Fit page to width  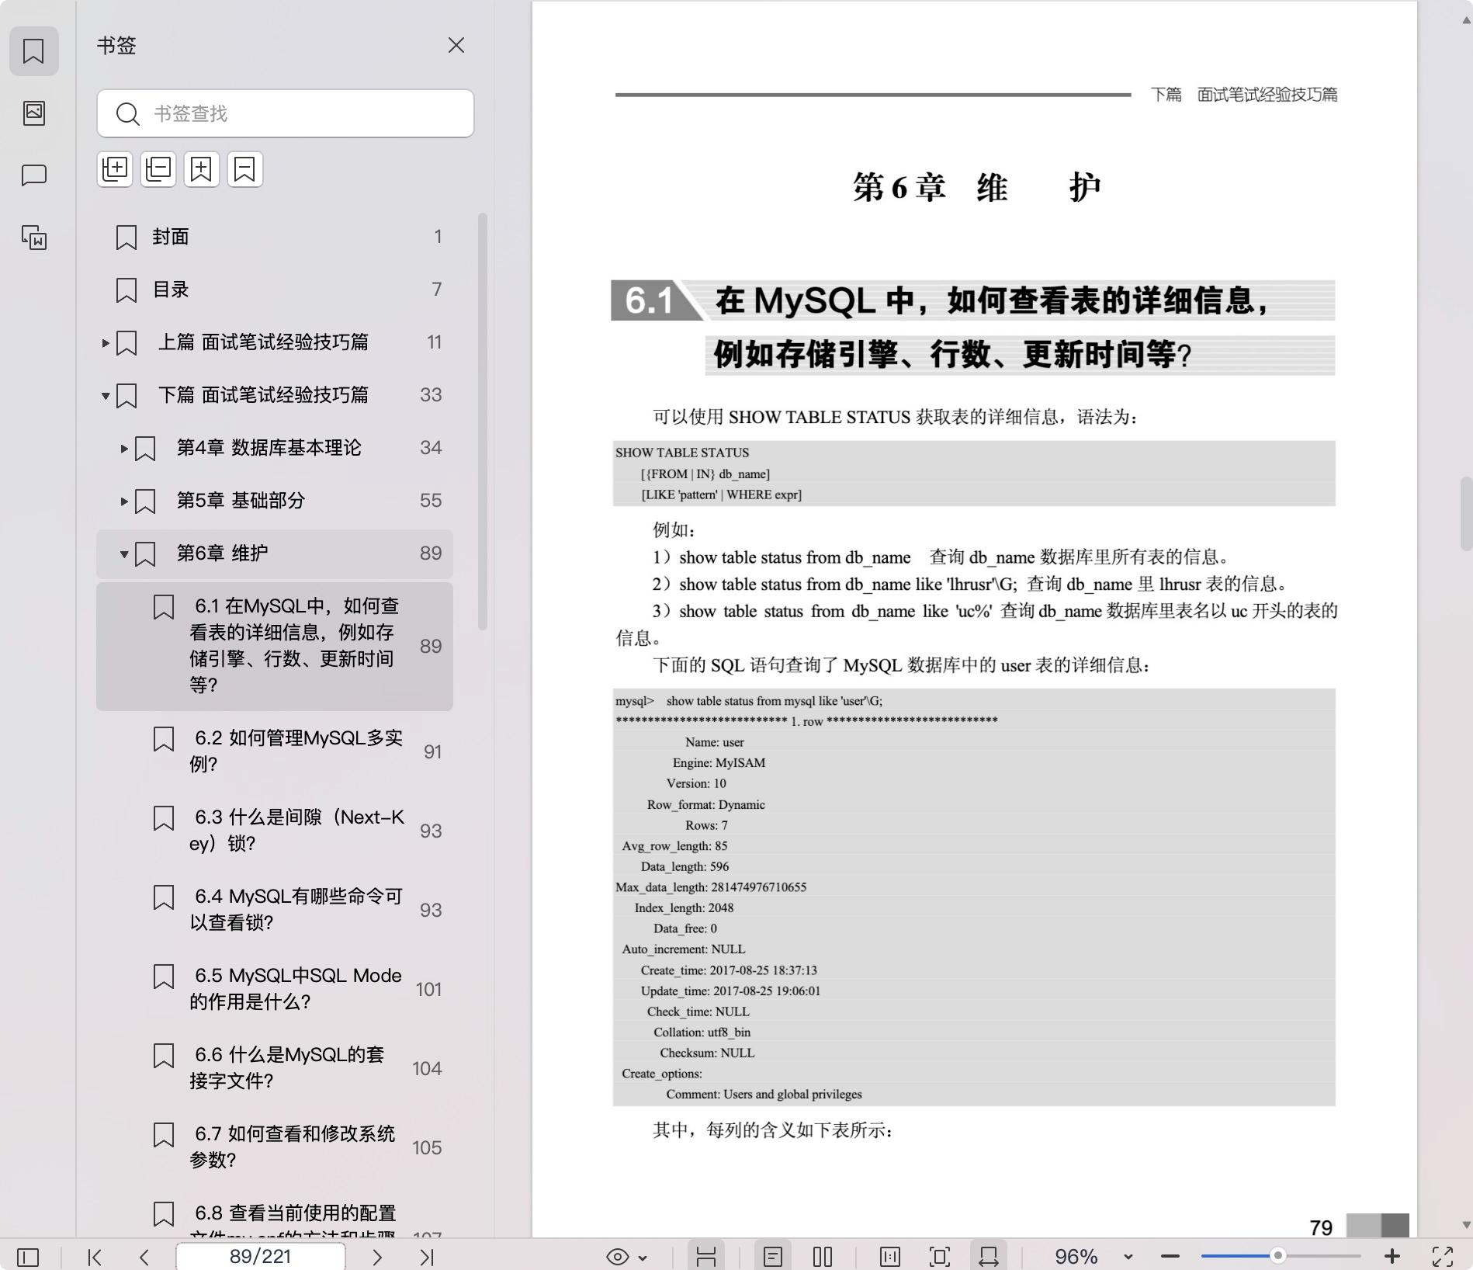point(989,1256)
